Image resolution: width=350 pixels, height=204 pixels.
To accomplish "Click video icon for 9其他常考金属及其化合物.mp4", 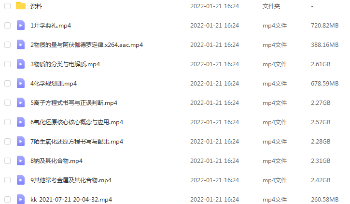I will tap(21, 180).
